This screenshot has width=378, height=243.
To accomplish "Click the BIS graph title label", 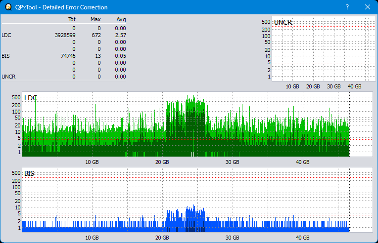I will point(29,173).
